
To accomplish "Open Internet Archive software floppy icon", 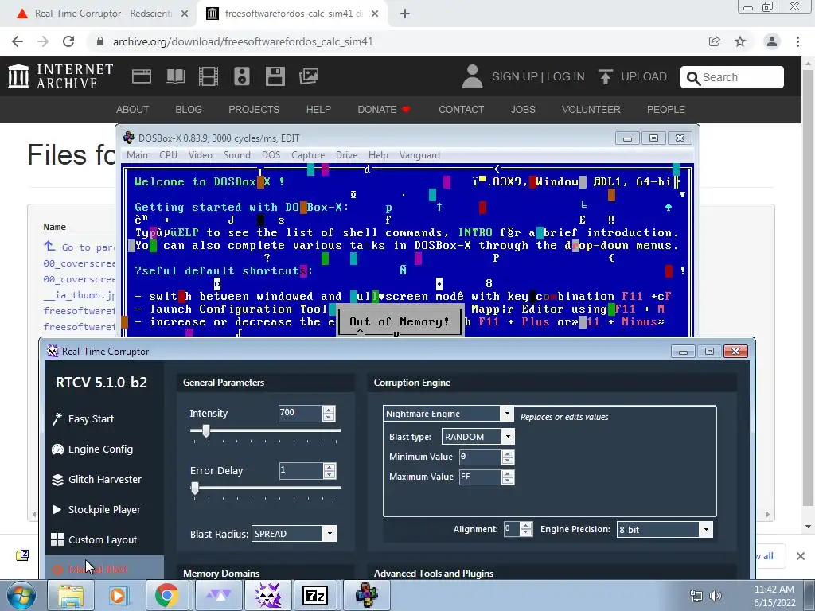I will click(x=275, y=76).
